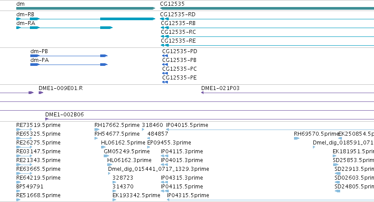Screen dimensions: 374x202
Task: Select CG12535-RC transcript label
Action: pos(178,32)
